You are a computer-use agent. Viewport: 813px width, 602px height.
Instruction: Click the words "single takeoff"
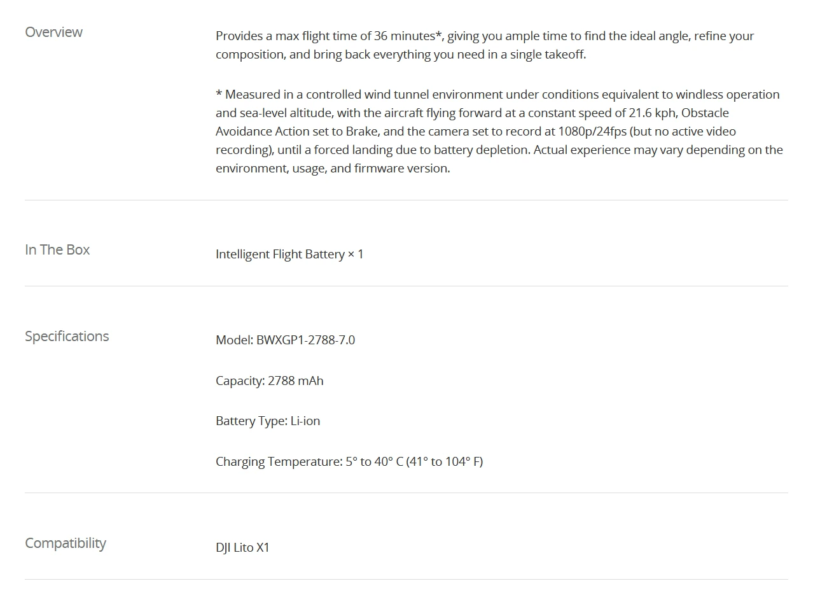pos(547,55)
